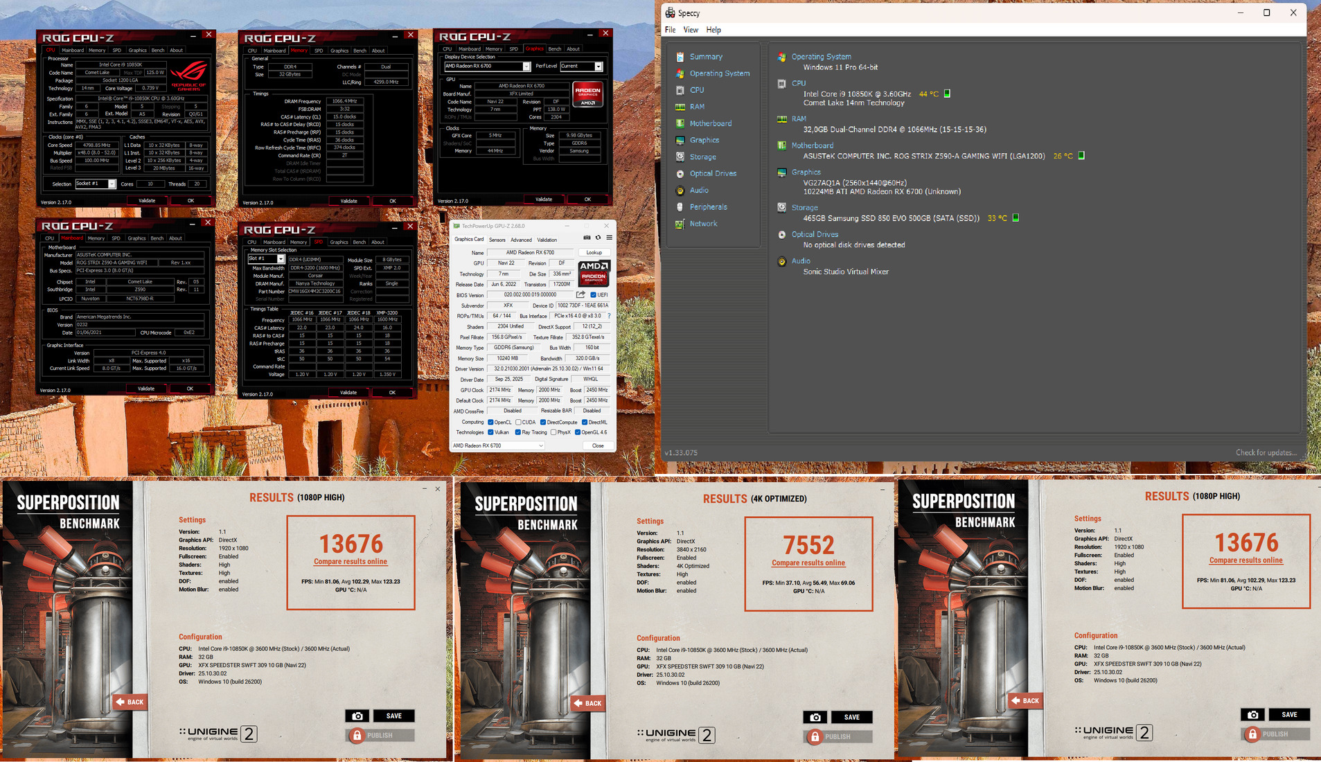The height and width of the screenshot is (762, 1321).
Task: Click the Part Number field in CPU-Z SPD
Action: click(315, 292)
